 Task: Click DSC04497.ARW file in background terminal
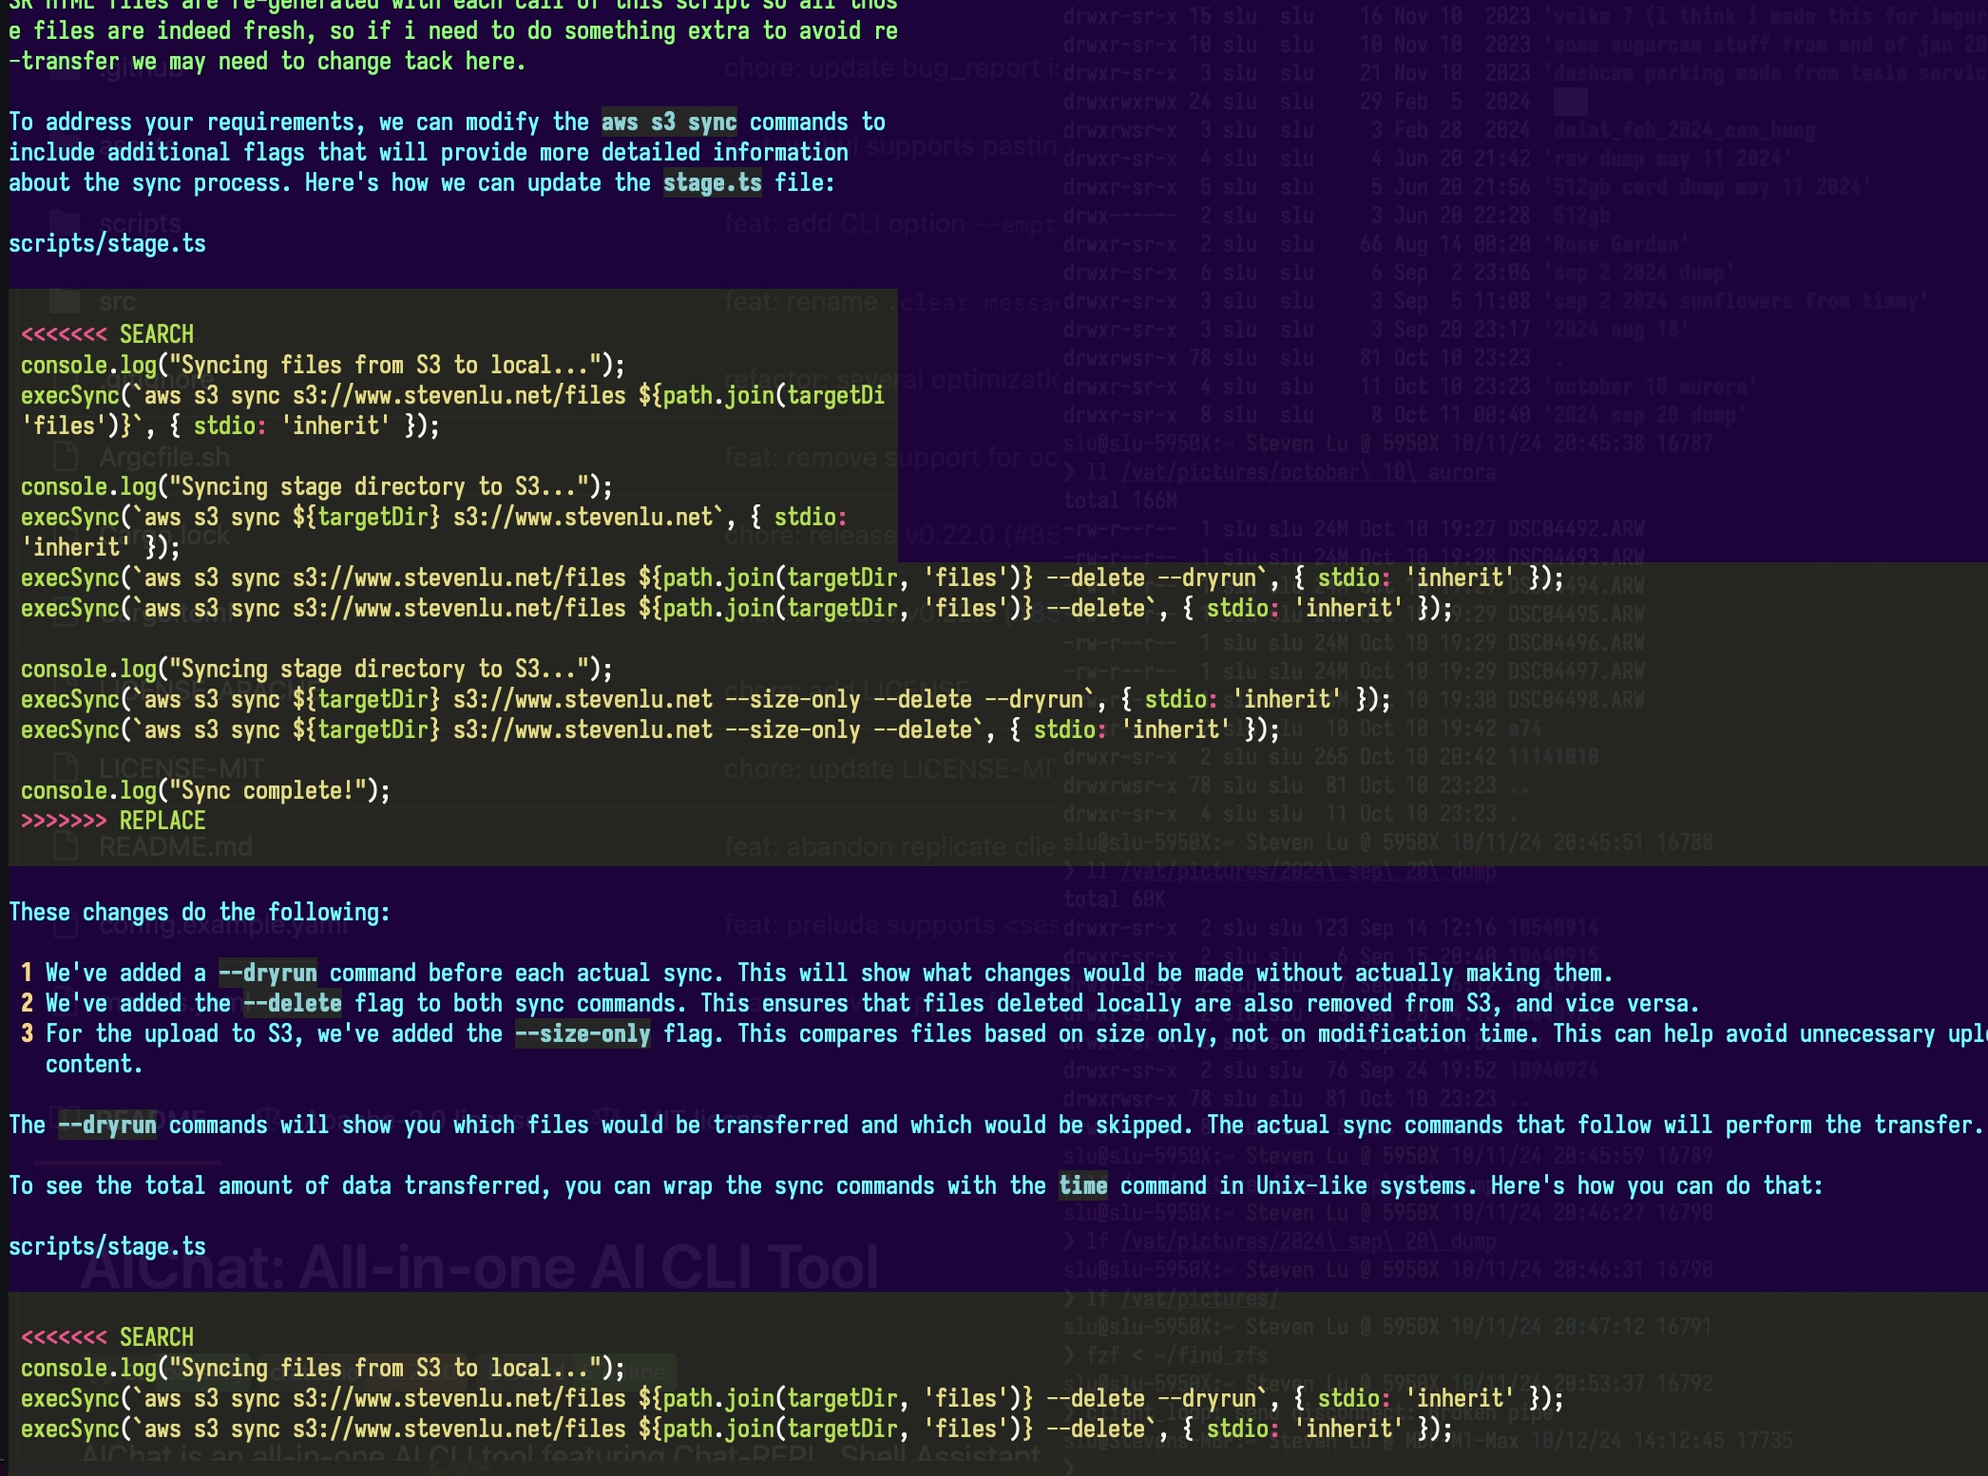1577,672
